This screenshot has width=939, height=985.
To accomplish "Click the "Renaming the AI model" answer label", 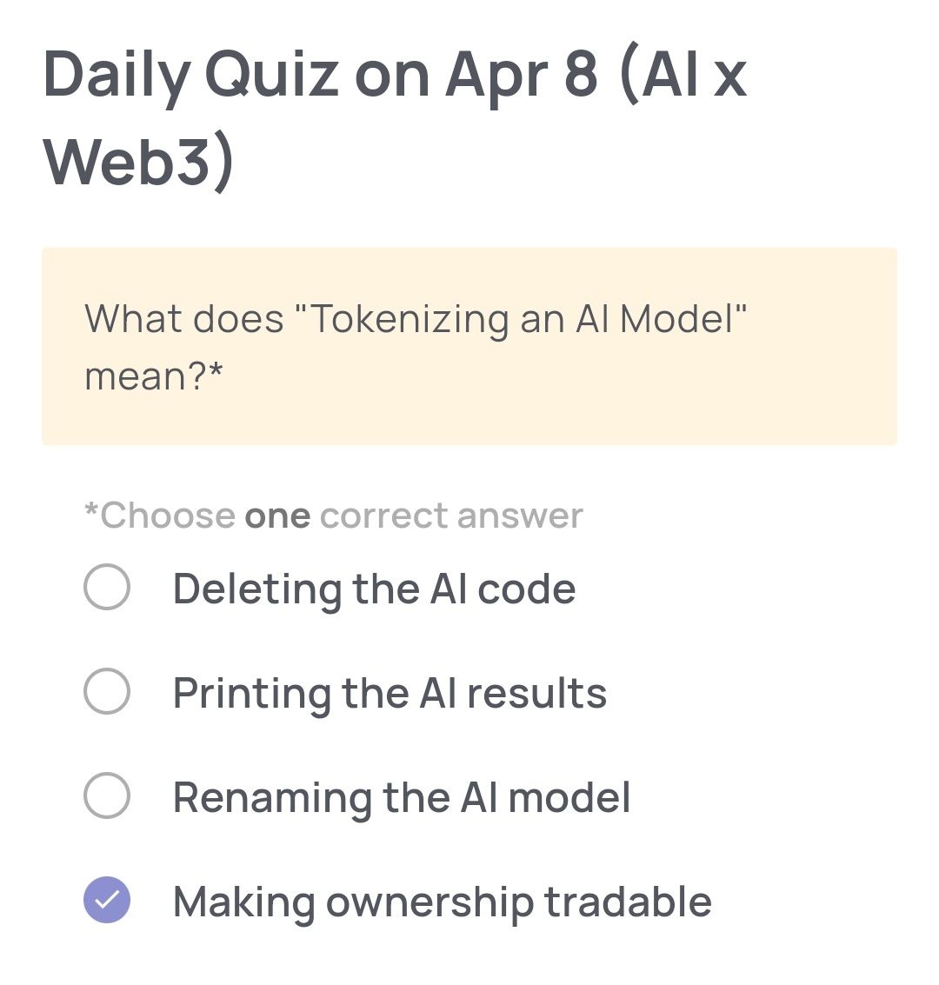I will [x=402, y=796].
